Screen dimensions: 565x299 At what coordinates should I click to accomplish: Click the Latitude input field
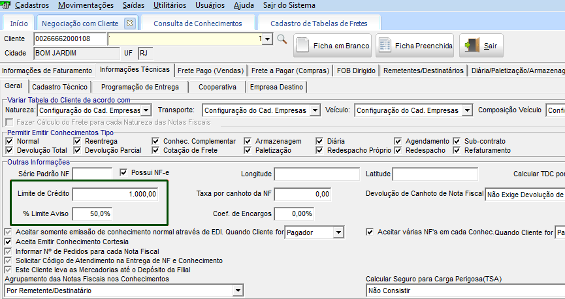(x=435, y=174)
